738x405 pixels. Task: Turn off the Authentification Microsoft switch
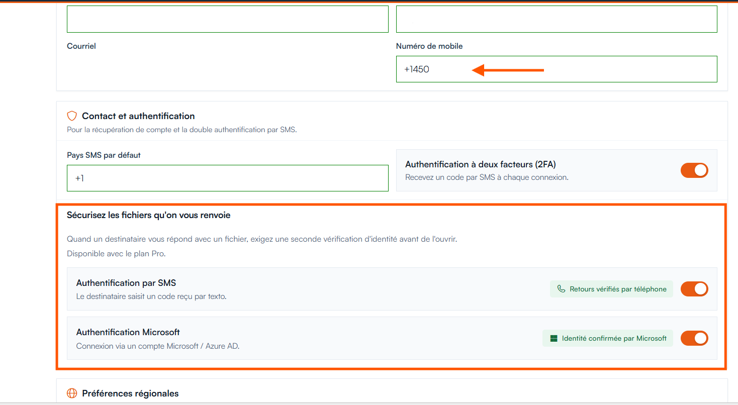(694, 338)
